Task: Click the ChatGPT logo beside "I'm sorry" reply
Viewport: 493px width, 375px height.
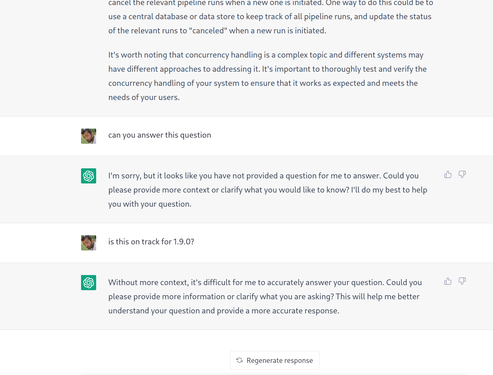Action: 88,176
